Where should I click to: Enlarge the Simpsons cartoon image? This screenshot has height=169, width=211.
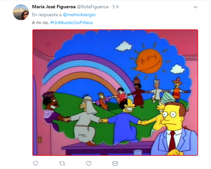(x=115, y=93)
